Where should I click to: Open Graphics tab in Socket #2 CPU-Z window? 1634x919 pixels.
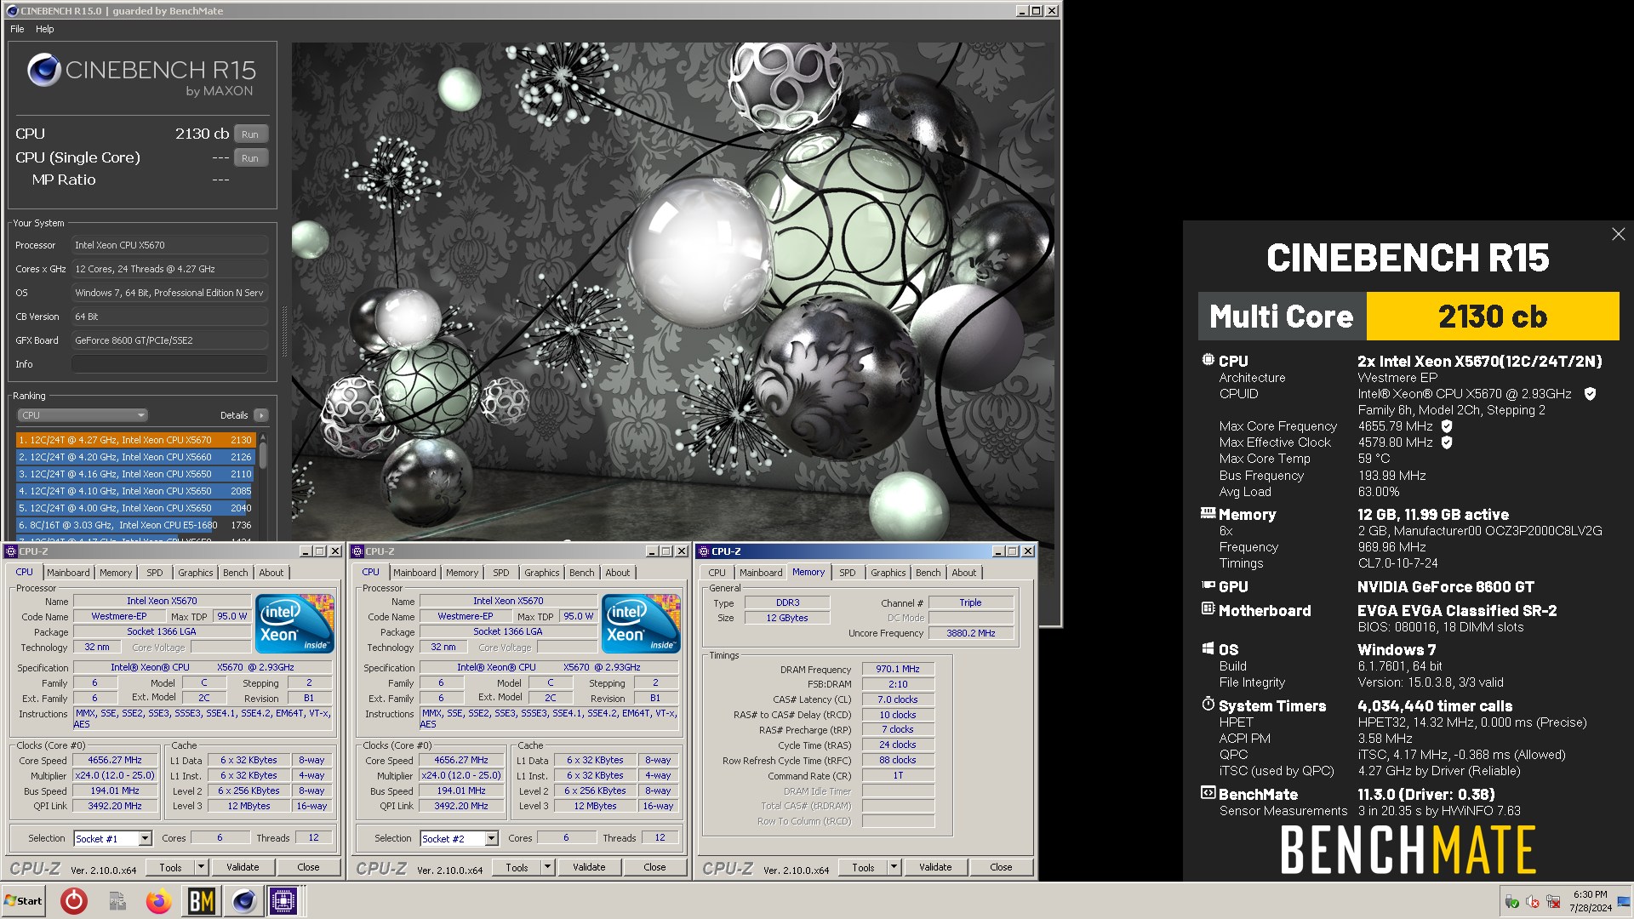click(x=542, y=573)
